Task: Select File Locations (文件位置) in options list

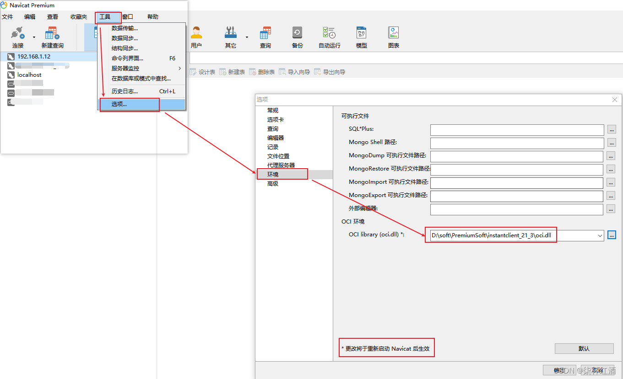Action: coord(278,156)
